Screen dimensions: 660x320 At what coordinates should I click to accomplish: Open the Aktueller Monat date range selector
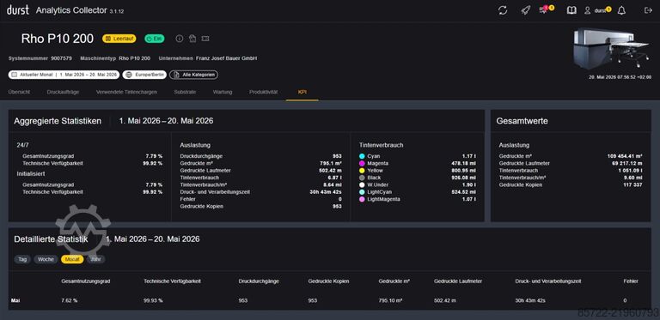(64, 75)
